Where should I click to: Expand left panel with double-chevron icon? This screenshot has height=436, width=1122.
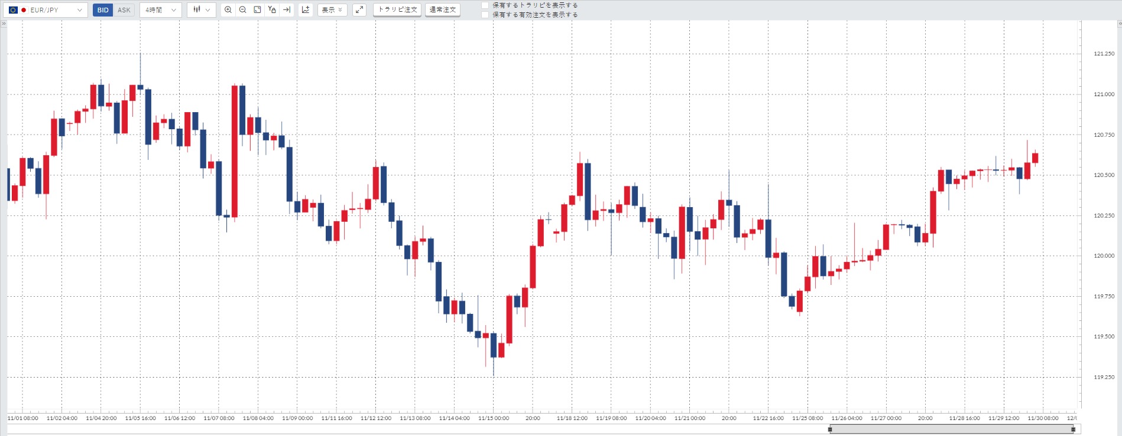pyautogui.click(x=4, y=24)
